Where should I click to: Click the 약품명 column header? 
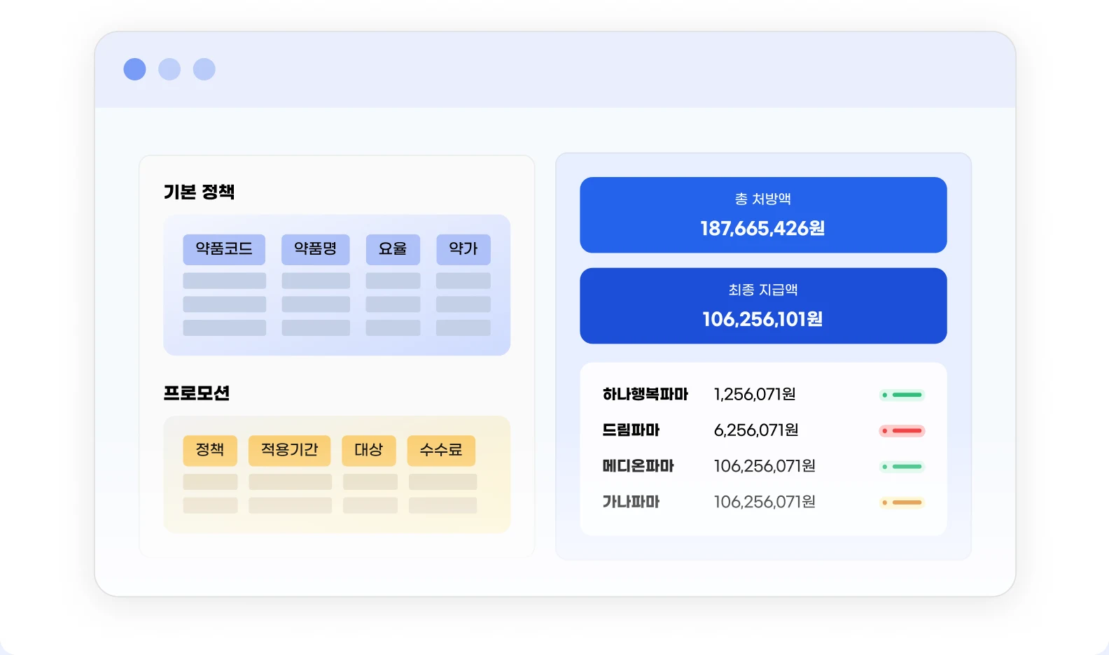click(x=315, y=249)
